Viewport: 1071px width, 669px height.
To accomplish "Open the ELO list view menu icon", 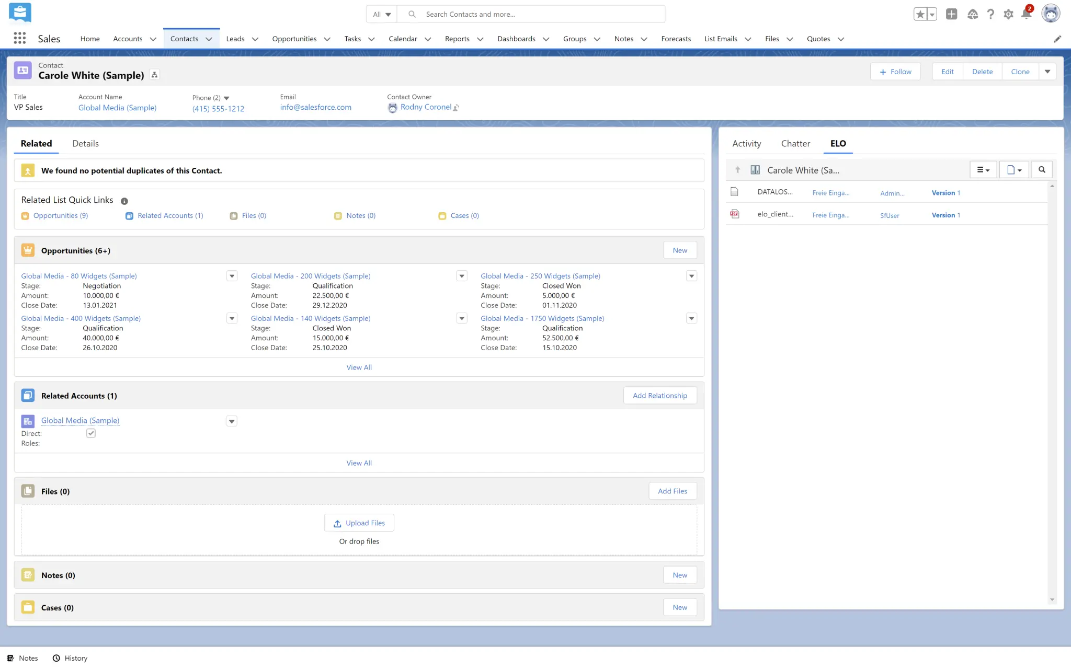I will (983, 170).
